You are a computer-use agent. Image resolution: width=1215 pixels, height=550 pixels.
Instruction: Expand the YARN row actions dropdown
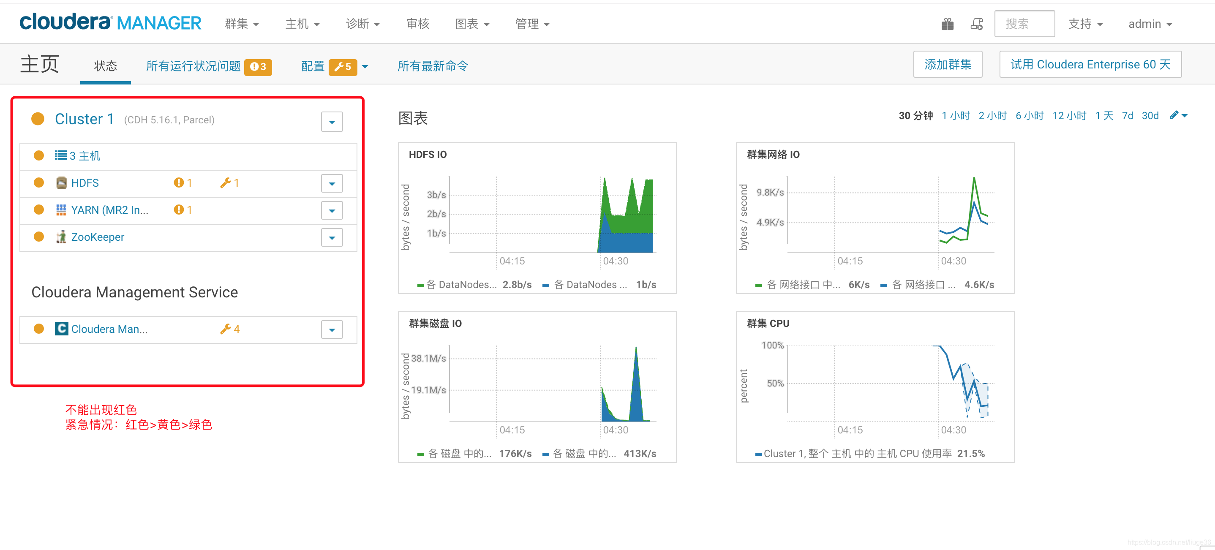click(332, 210)
